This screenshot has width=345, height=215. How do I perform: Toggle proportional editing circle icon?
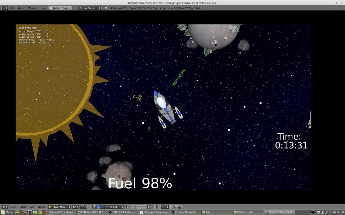point(154,207)
